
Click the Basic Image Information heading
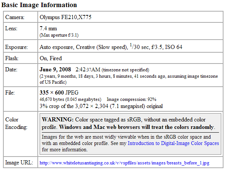39,5
